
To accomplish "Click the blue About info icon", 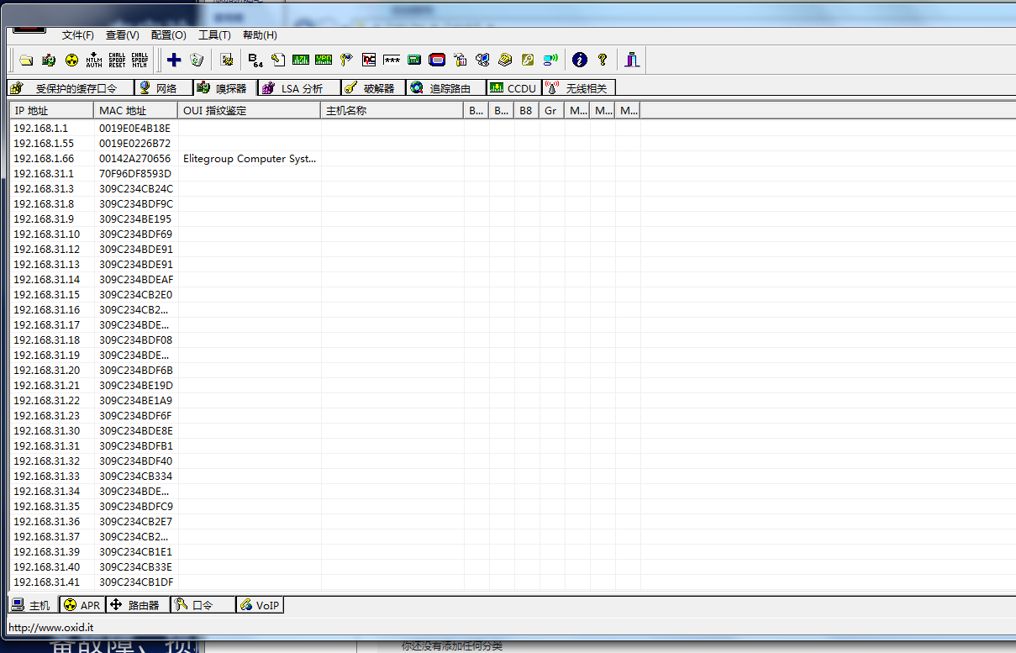I will 579,60.
